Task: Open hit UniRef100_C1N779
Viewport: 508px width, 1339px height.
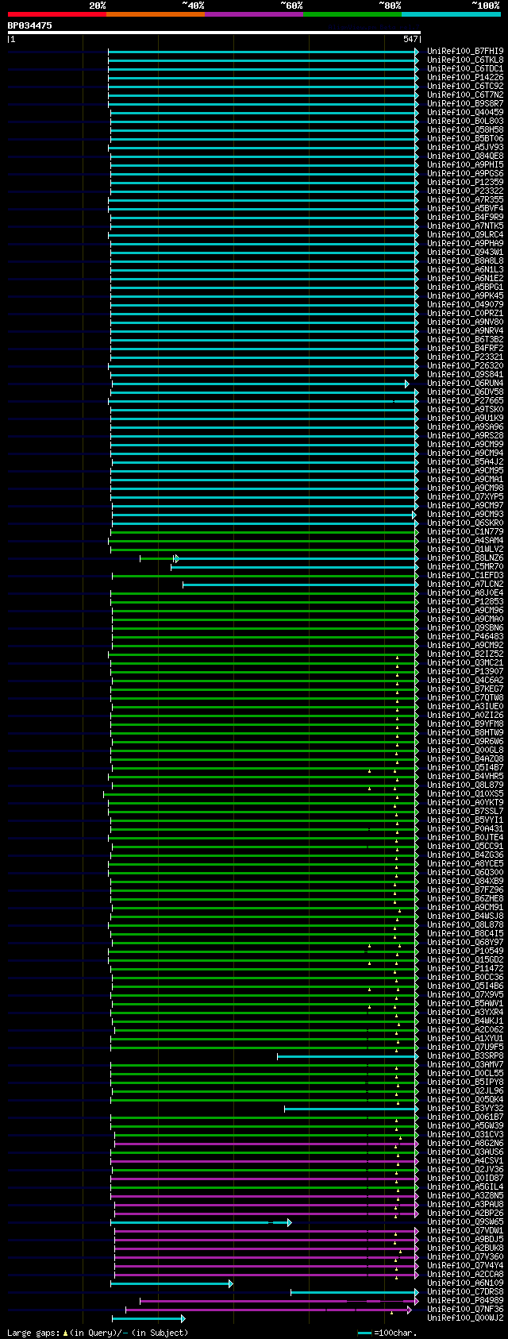Action: click(x=465, y=531)
